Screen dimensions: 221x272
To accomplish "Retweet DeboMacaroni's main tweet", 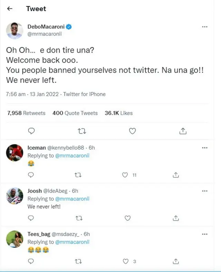I will point(82,131).
